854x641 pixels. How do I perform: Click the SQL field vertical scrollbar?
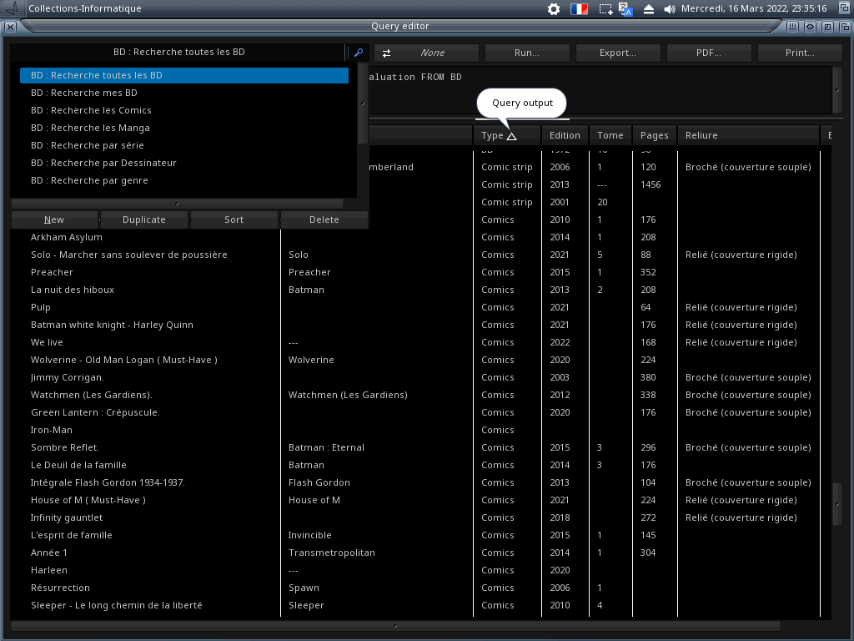pyautogui.click(x=837, y=90)
